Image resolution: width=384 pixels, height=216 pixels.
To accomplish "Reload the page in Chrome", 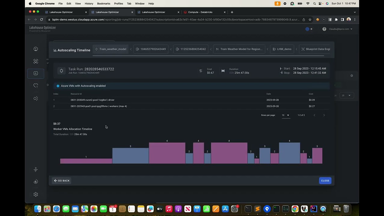I will tap(41, 19).
